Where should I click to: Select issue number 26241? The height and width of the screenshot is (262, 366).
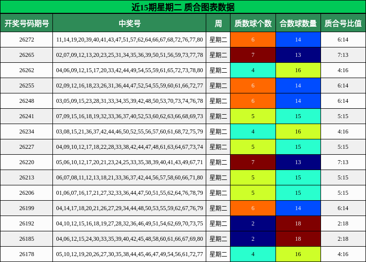point(27,116)
